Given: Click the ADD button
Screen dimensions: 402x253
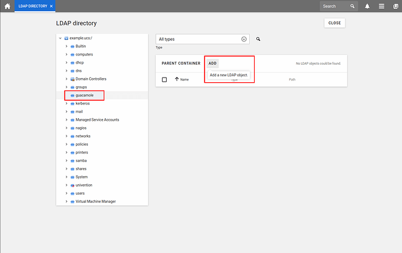Looking at the screenshot, I should pos(213,63).
